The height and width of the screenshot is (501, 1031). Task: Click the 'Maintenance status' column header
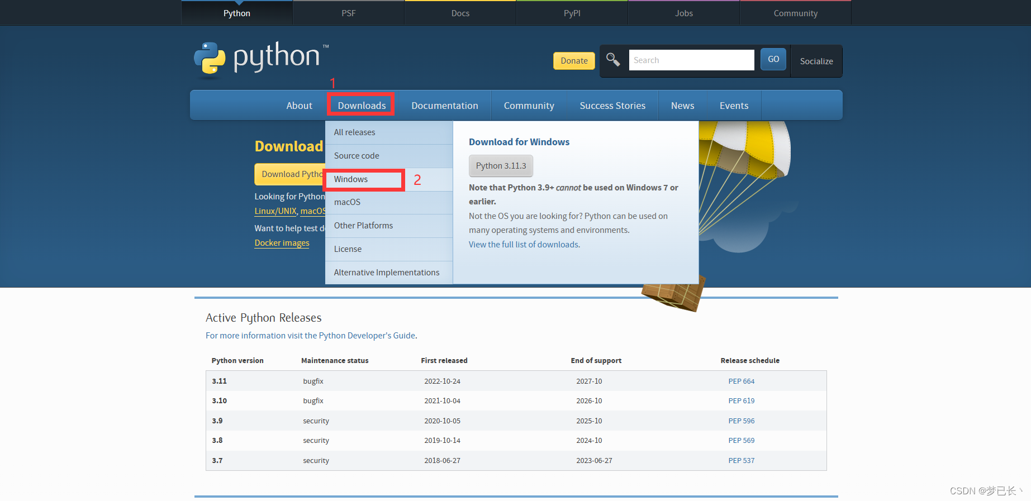click(335, 361)
